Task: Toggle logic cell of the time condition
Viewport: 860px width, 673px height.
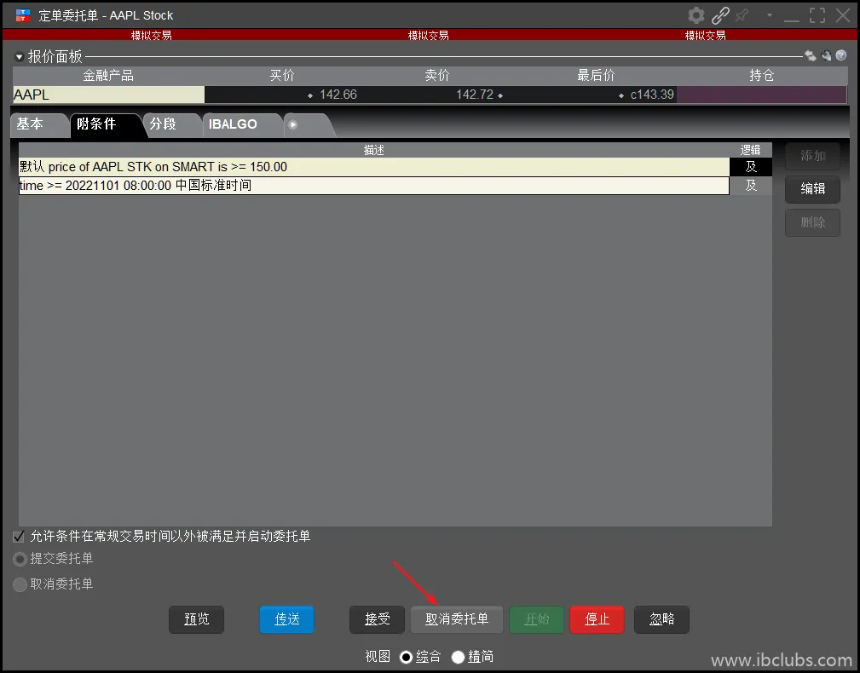Action: 750,185
